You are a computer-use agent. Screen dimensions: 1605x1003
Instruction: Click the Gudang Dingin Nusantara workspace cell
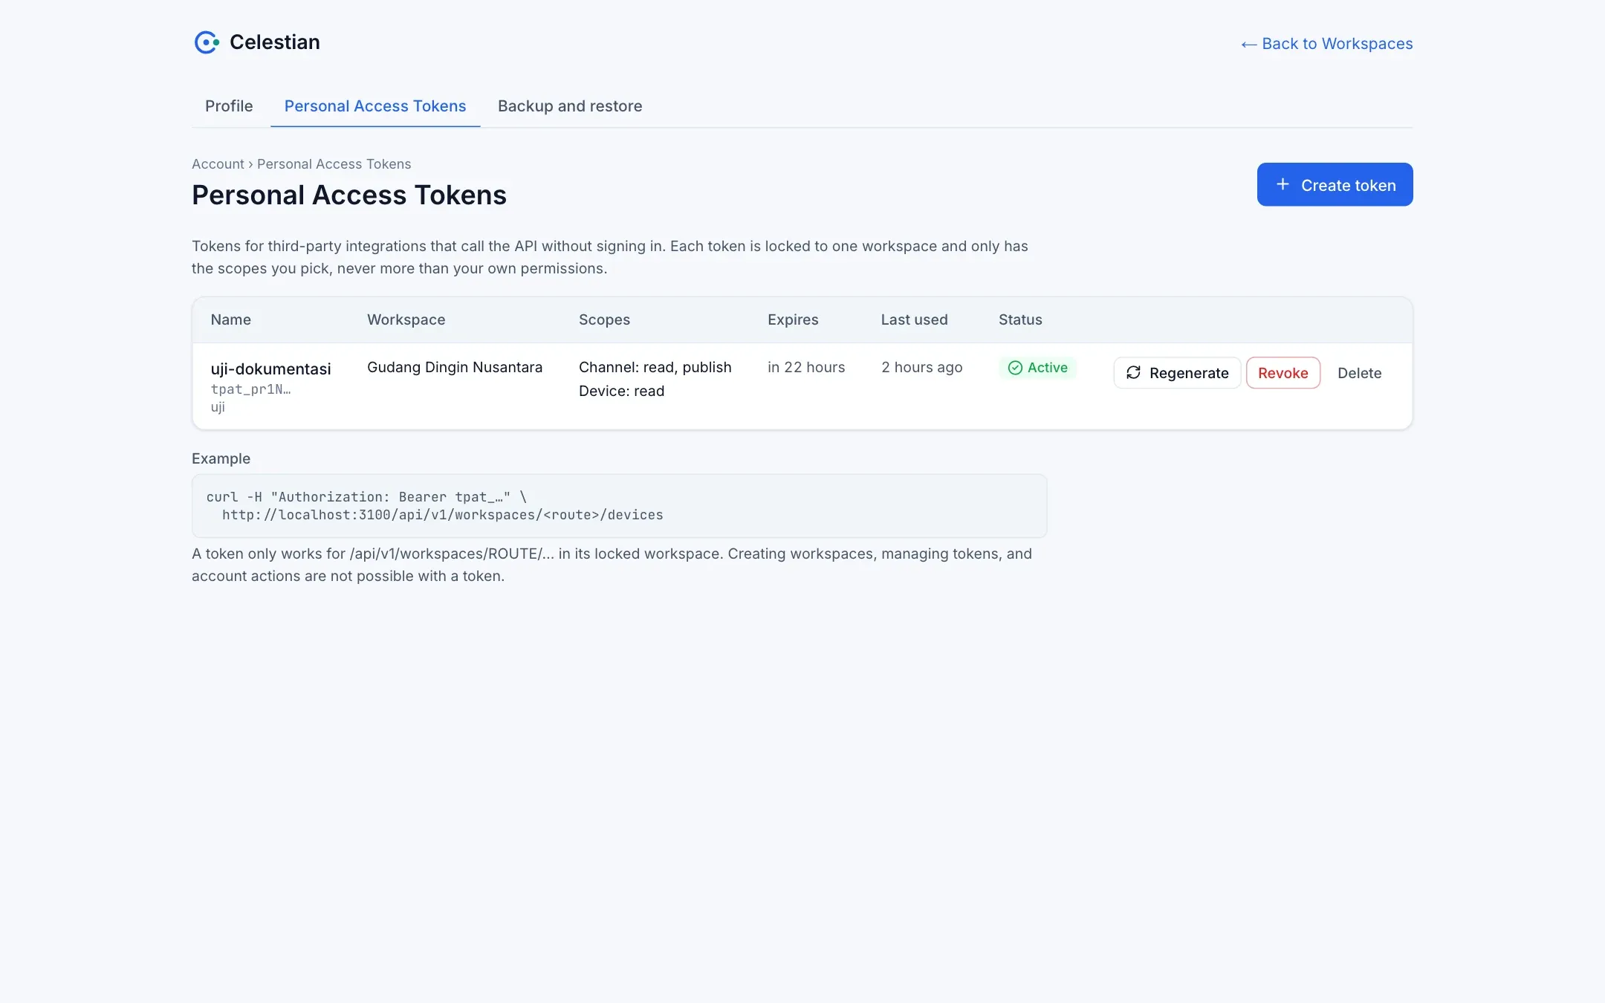click(455, 367)
